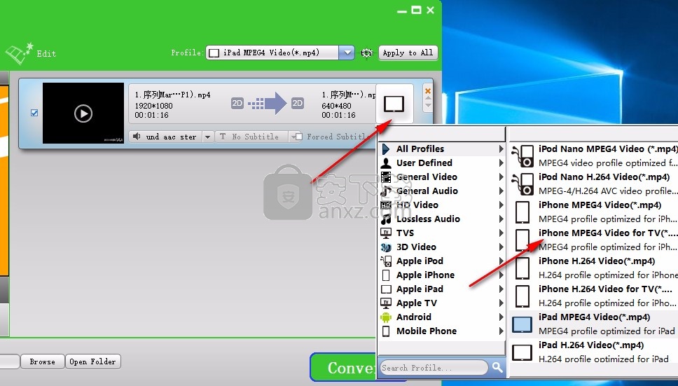
Task: Select 3D Video category
Action: 442,247
